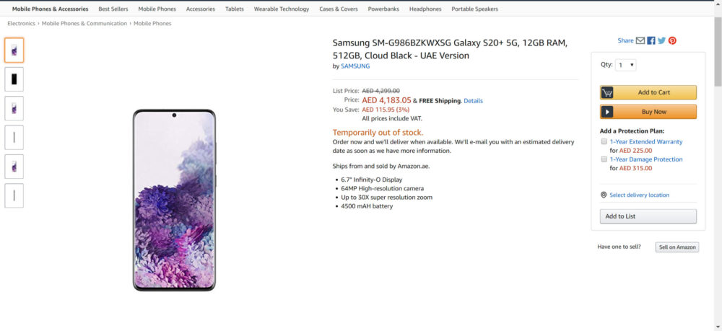
Task: Navigate to Electronics breadcrumb
Action: coord(21,24)
